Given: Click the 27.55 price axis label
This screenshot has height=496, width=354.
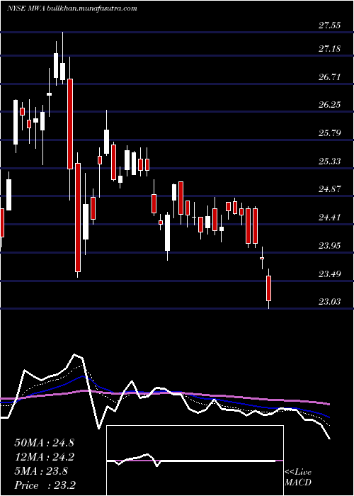Looking at the screenshot, I should click(329, 26).
